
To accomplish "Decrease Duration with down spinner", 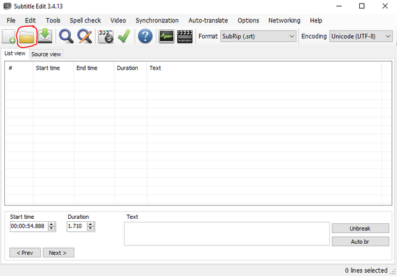I will (x=91, y=228).
